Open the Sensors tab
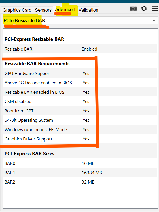This screenshot has height=212, width=159. [43, 10]
